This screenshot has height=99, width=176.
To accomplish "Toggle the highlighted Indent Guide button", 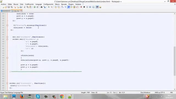I will [68, 7].
